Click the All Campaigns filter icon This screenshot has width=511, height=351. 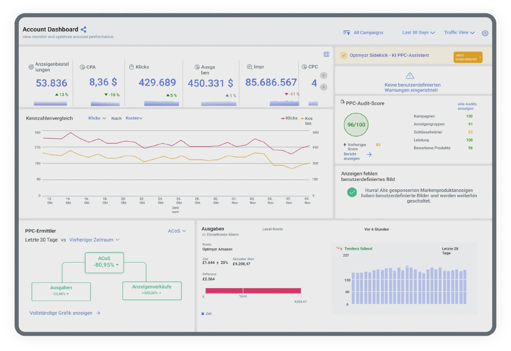(346, 33)
